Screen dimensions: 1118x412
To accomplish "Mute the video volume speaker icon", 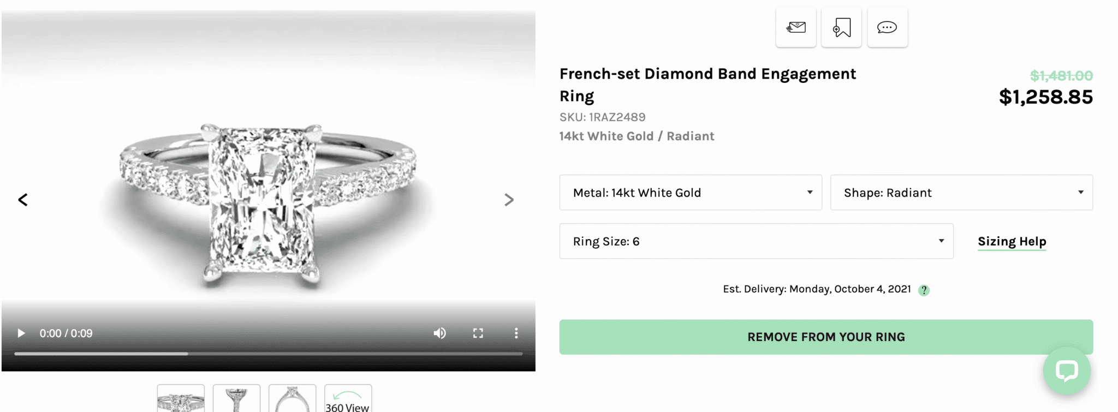I will pos(439,333).
